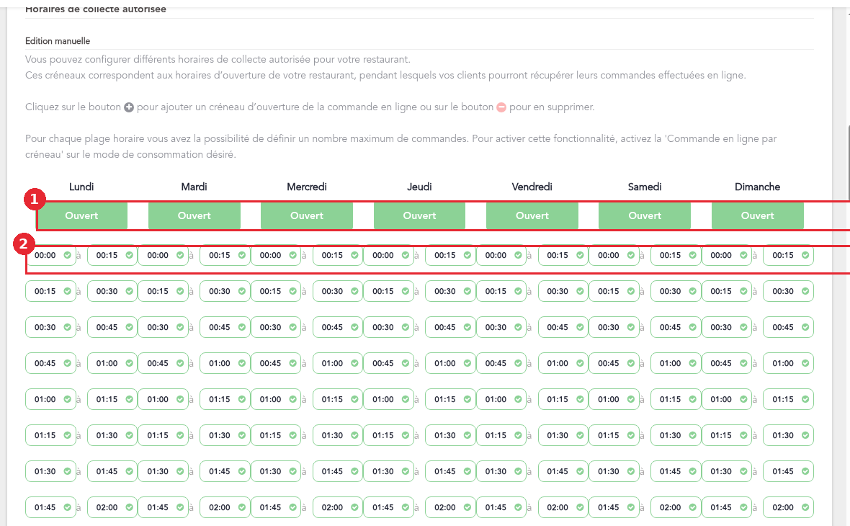The image size is (850, 526).
Task: Click the vertical page scrollbar thumb
Action: tap(848, 163)
